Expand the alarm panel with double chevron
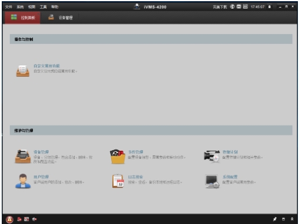 coord(292,219)
